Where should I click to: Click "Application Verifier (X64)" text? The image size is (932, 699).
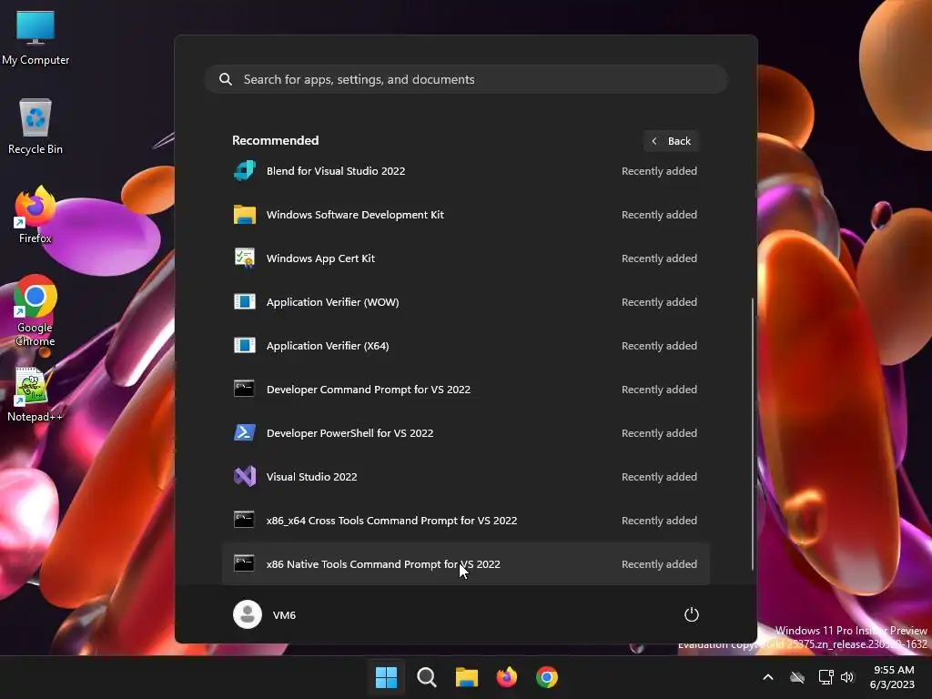coord(328,345)
